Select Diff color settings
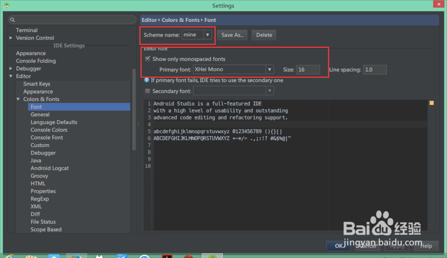 coord(35,214)
